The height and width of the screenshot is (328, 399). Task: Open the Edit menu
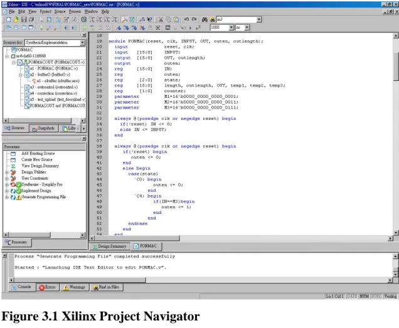click(21, 11)
